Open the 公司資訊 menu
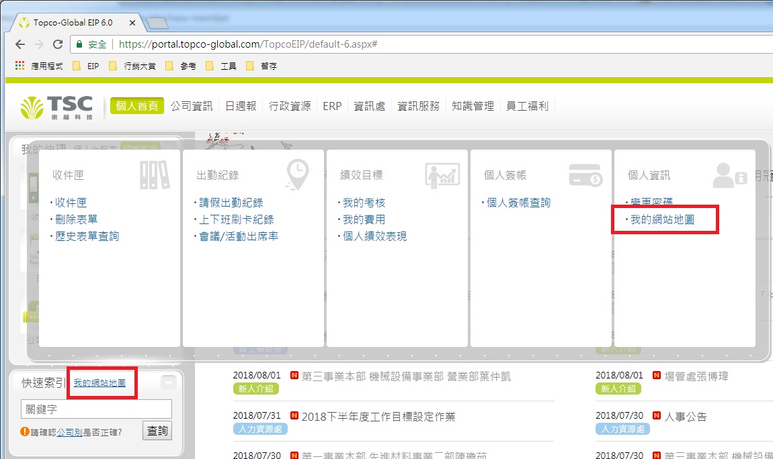Image resolution: width=773 pixels, height=459 pixels. (191, 106)
